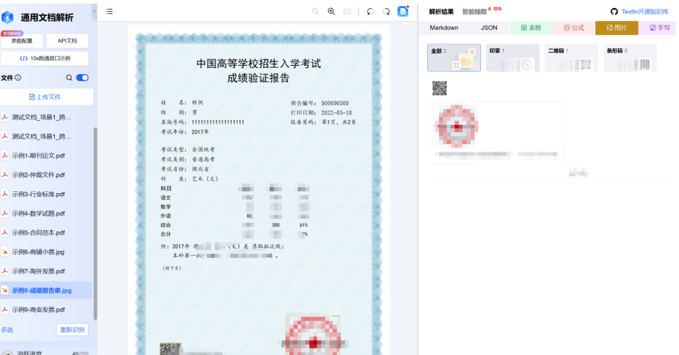This screenshot has height=355, width=679.
Task: Select file 示例8-成绩报告单.jpg
Action: (x=46, y=290)
